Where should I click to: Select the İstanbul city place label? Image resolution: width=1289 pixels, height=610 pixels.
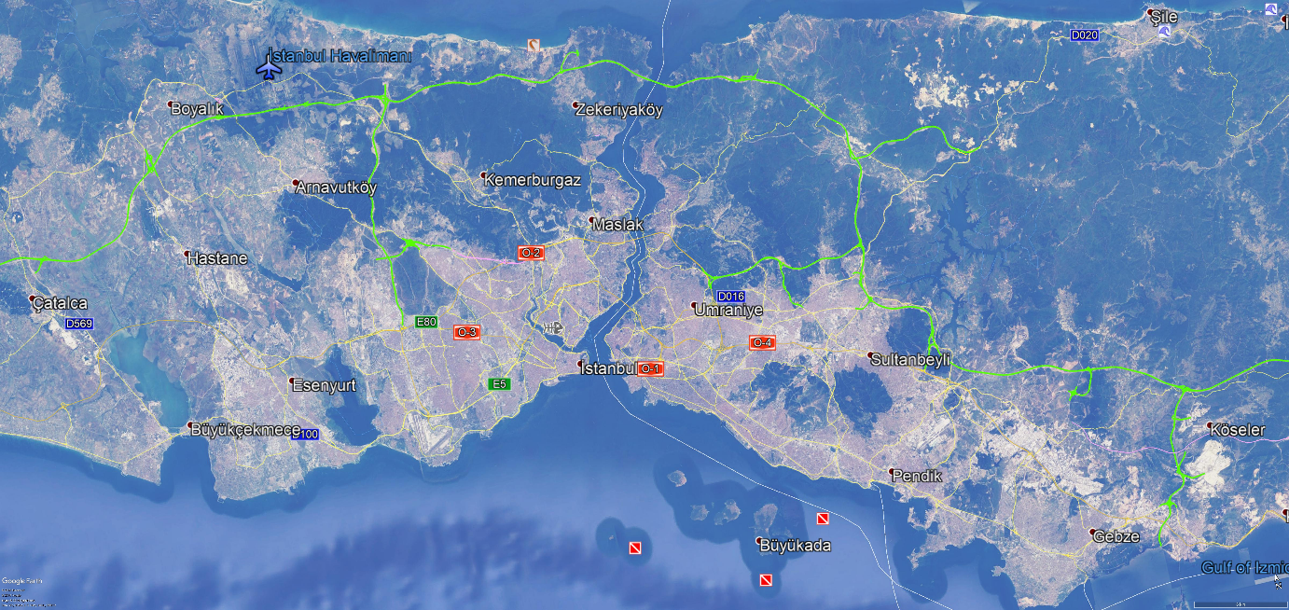(x=607, y=368)
